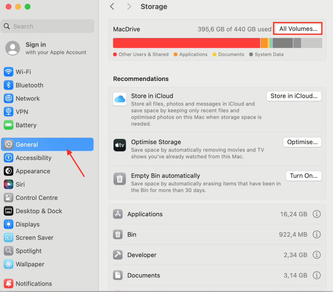The image size is (333, 292).
Task: Click the dark grey System Data segment
Action: (283, 43)
